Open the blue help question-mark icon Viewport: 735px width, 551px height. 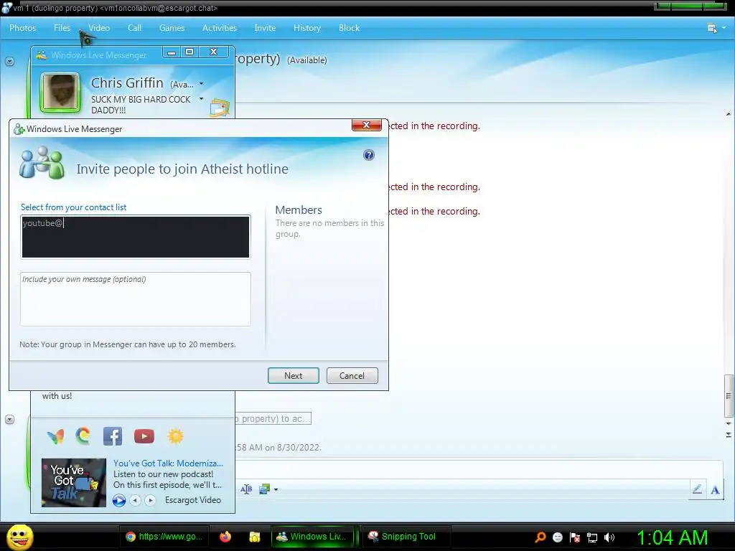369,155
